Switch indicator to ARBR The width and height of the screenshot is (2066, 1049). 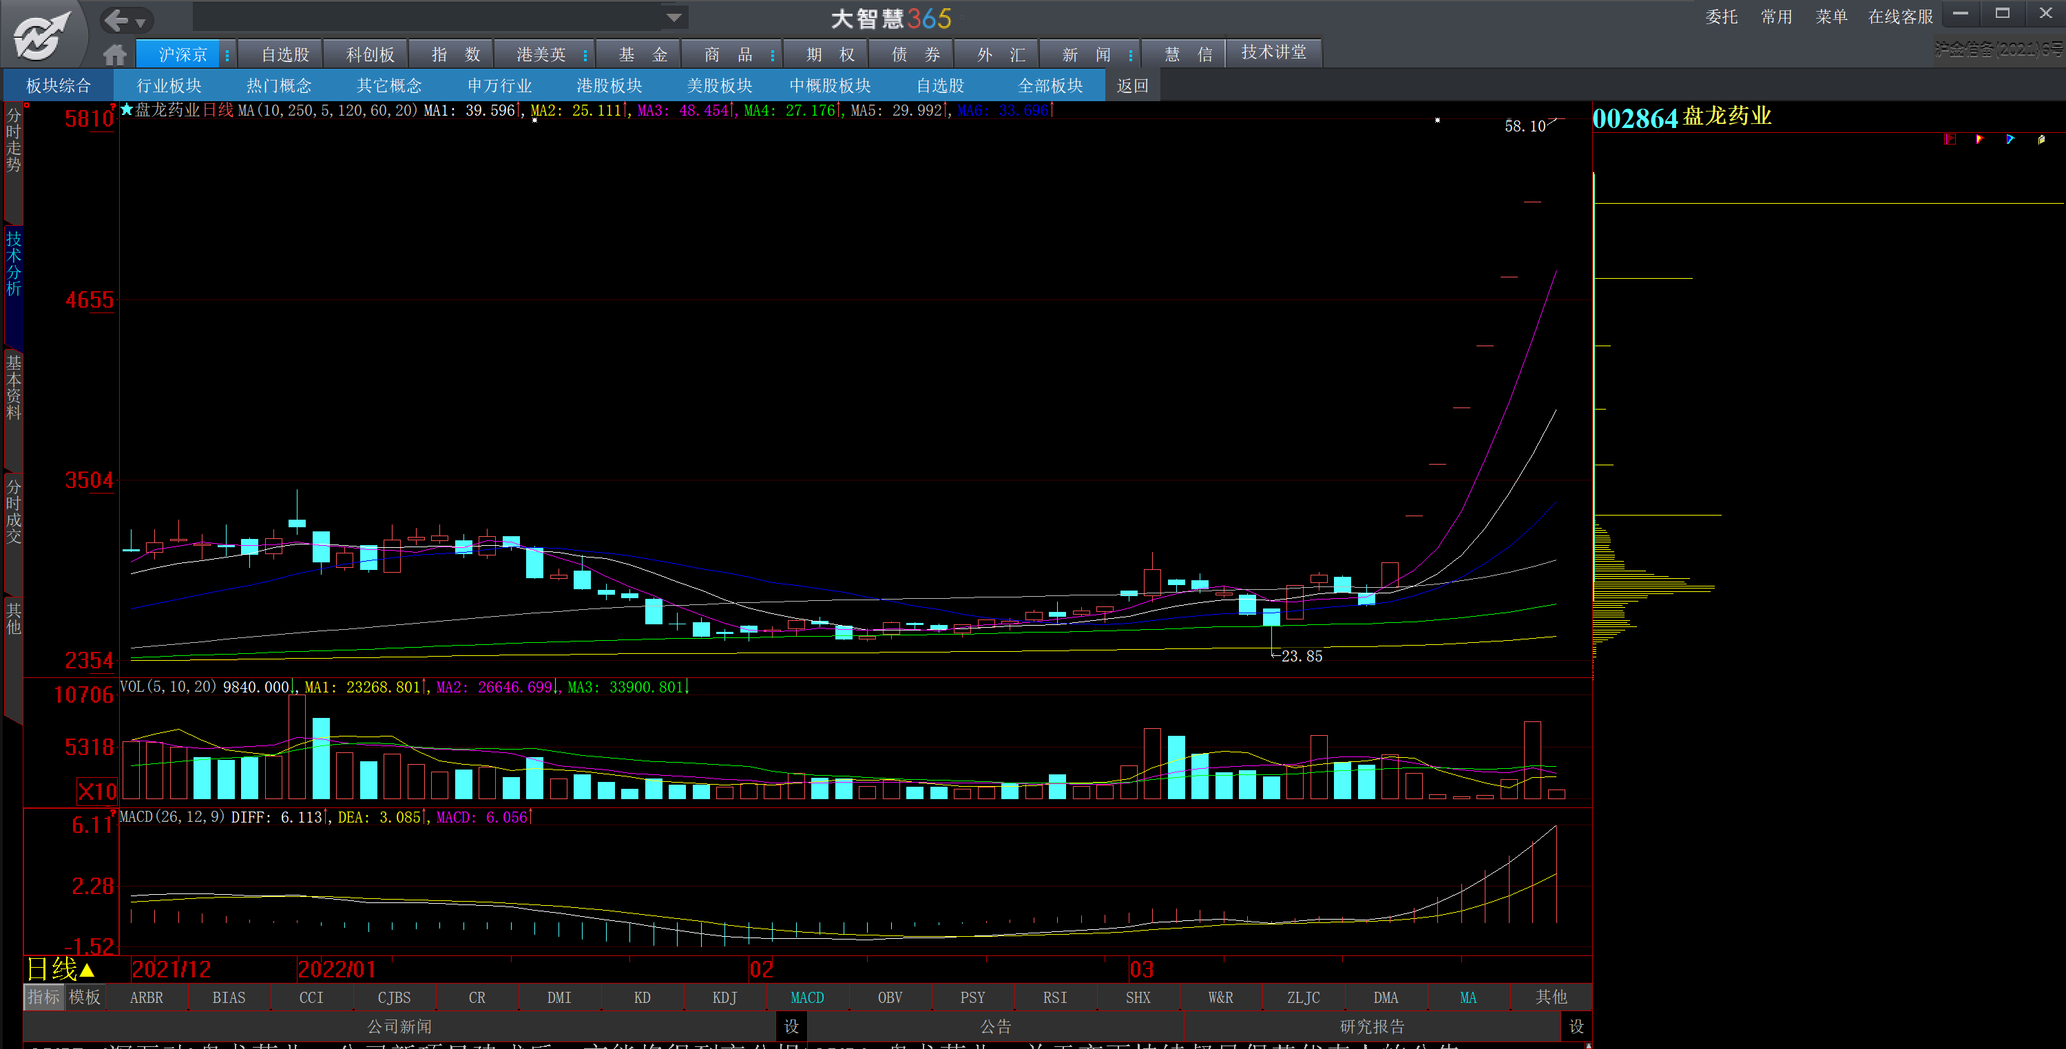(146, 997)
